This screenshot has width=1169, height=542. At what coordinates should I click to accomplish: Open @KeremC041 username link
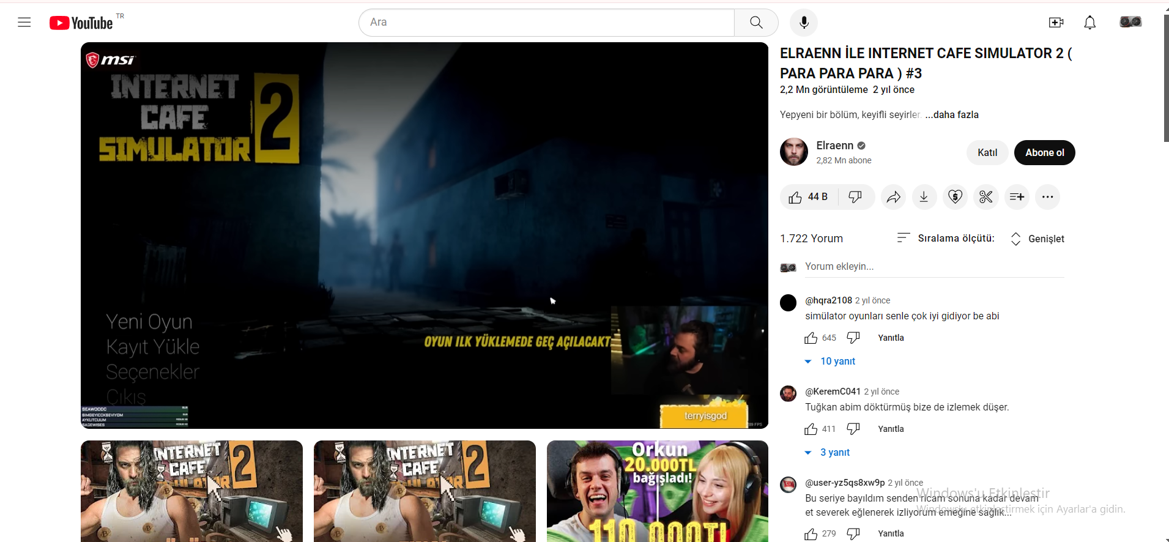tap(833, 392)
